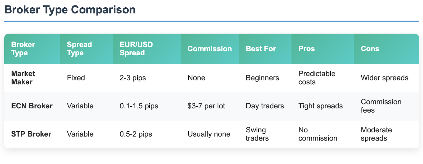Click the "Spread Type" column header

pos(79,49)
